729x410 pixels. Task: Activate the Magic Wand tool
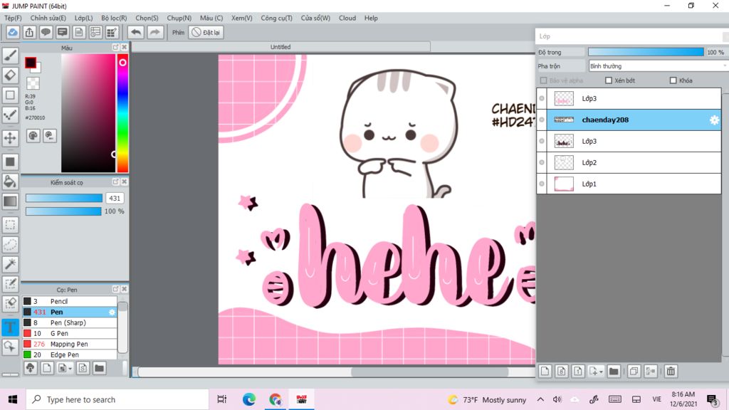coord(10,264)
